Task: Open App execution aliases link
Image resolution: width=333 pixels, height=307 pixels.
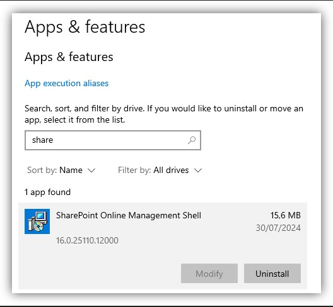Action: coord(66,83)
